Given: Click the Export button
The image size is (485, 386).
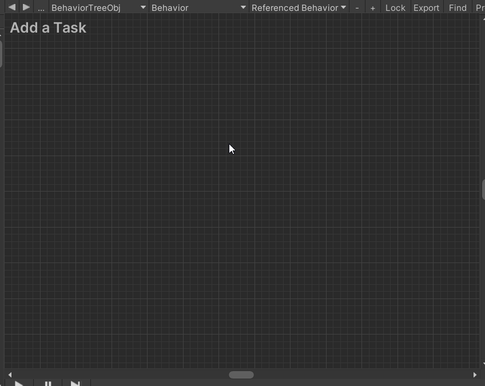Looking at the screenshot, I should [427, 8].
